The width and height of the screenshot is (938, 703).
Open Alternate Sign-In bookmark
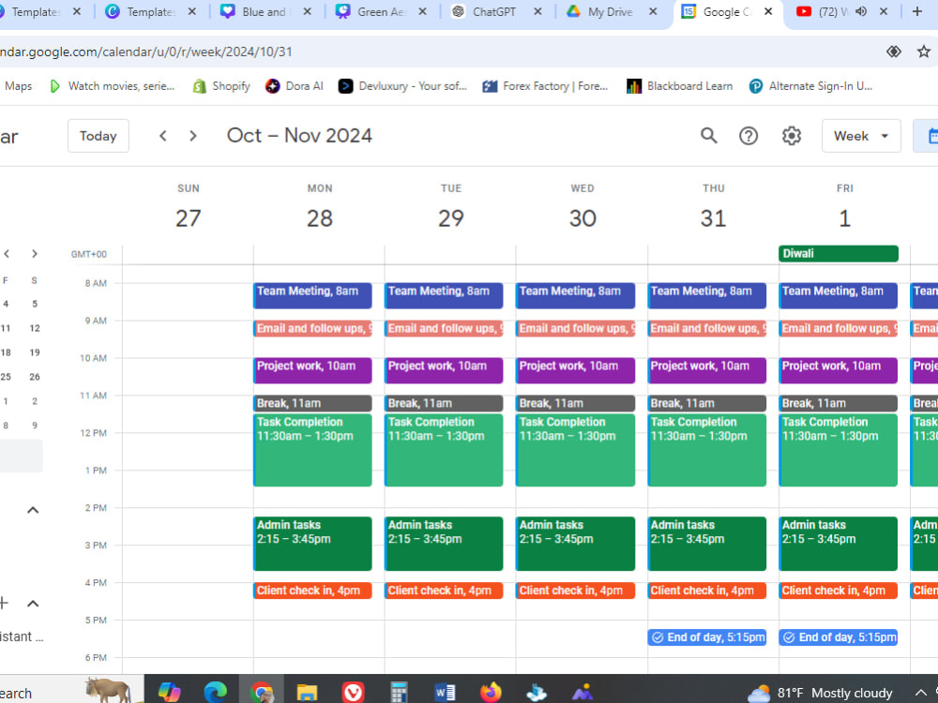click(810, 86)
